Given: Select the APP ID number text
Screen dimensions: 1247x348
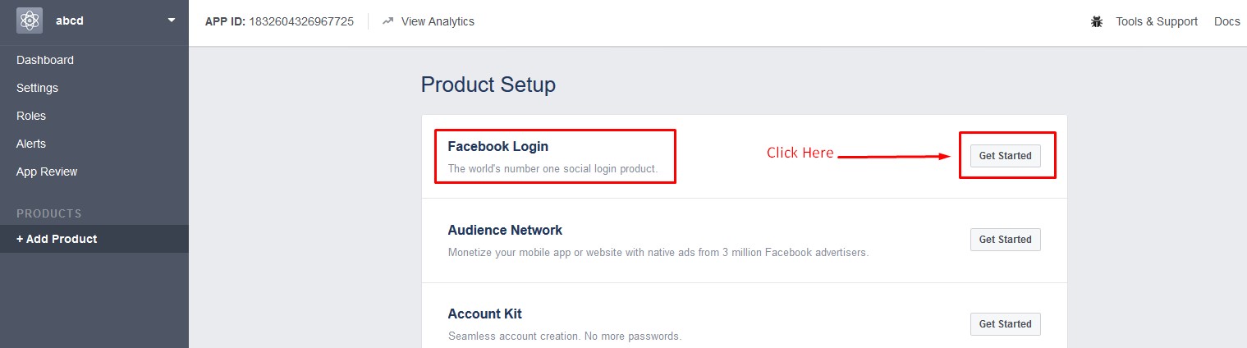Looking at the screenshot, I should (301, 21).
